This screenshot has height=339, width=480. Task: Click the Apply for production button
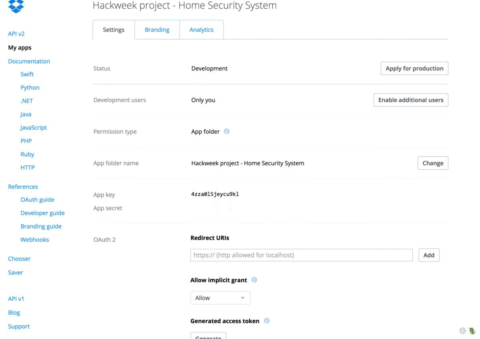coord(414,68)
